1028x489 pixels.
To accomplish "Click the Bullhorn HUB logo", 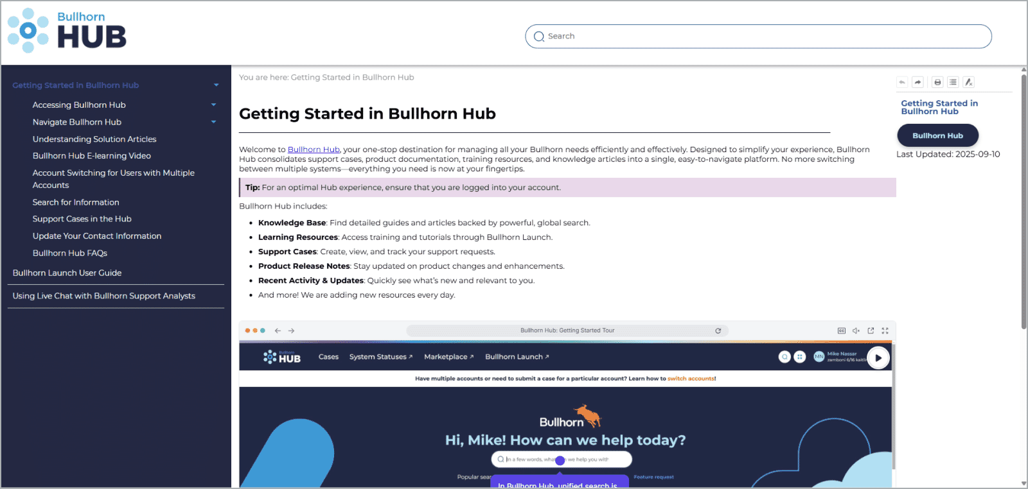I will 67,31.
